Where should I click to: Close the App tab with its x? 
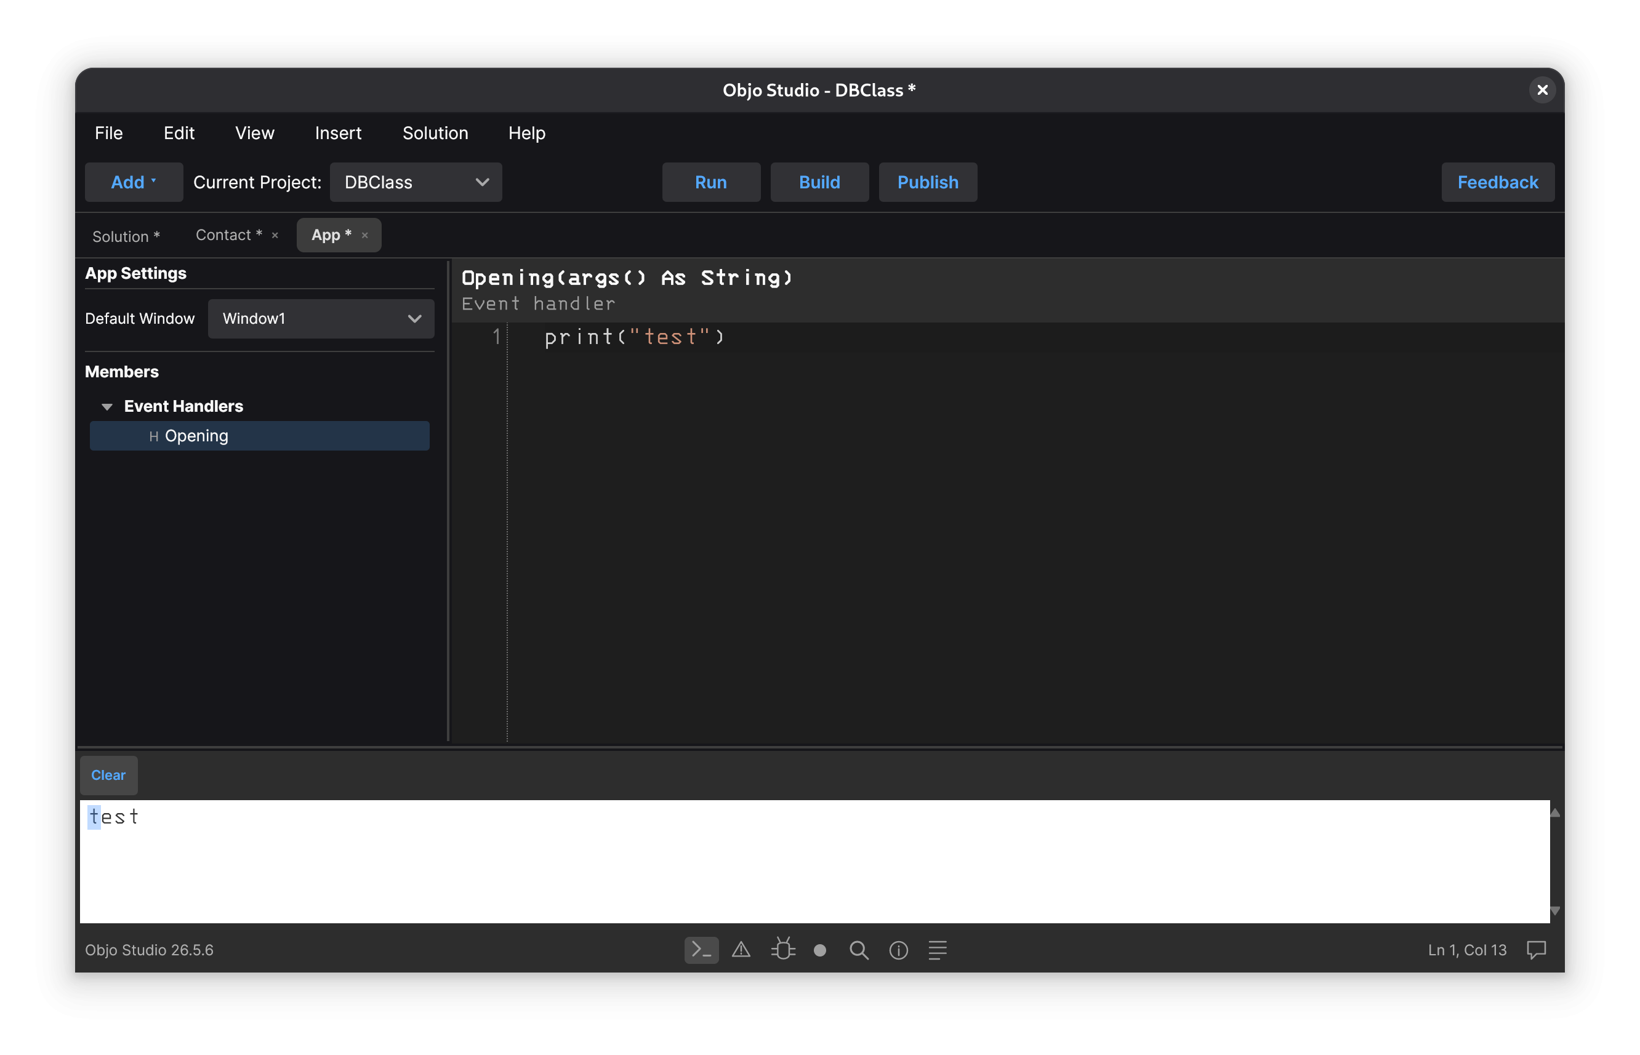[x=365, y=235]
